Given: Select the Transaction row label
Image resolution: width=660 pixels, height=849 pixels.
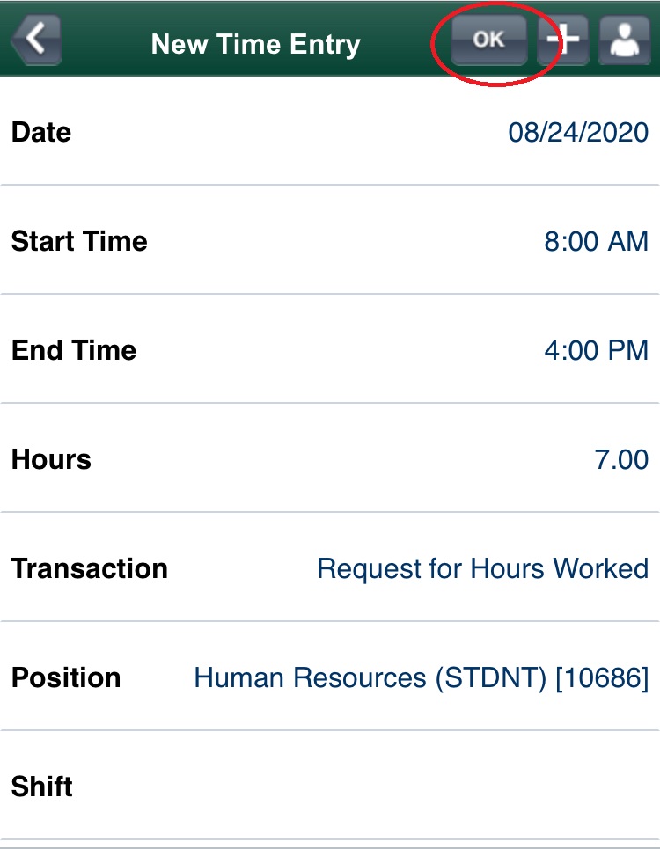Looking at the screenshot, I should [90, 569].
